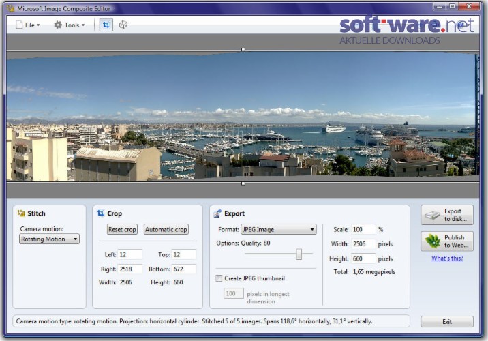Close the Image Composite Editor window

tap(469, 6)
